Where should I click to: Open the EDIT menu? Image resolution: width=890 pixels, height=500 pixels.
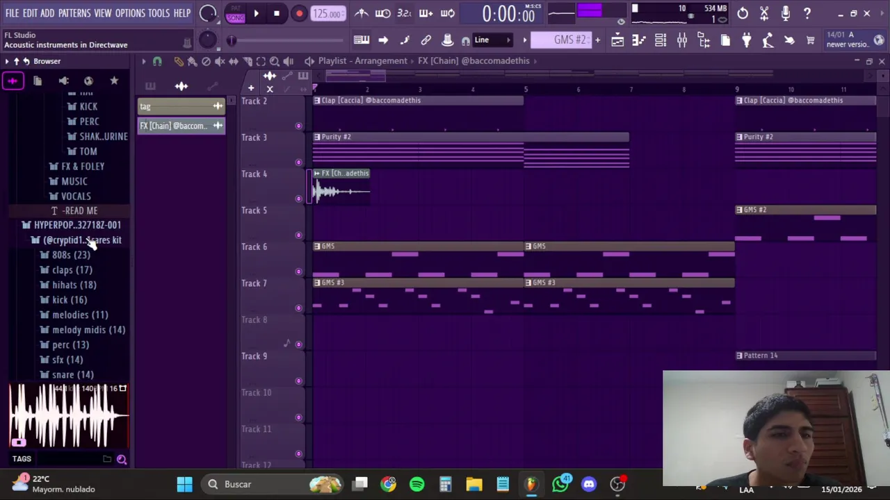tap(30, 13)
